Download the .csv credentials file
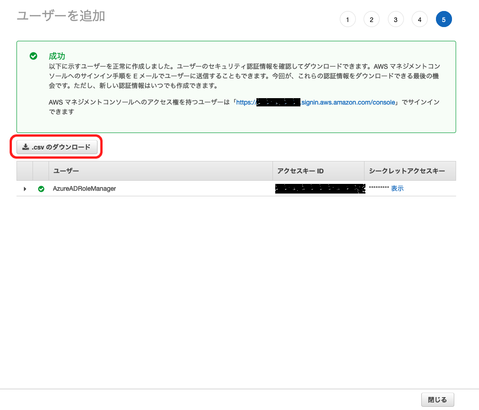This screenshot has height=410, width=479. [57, 147]
